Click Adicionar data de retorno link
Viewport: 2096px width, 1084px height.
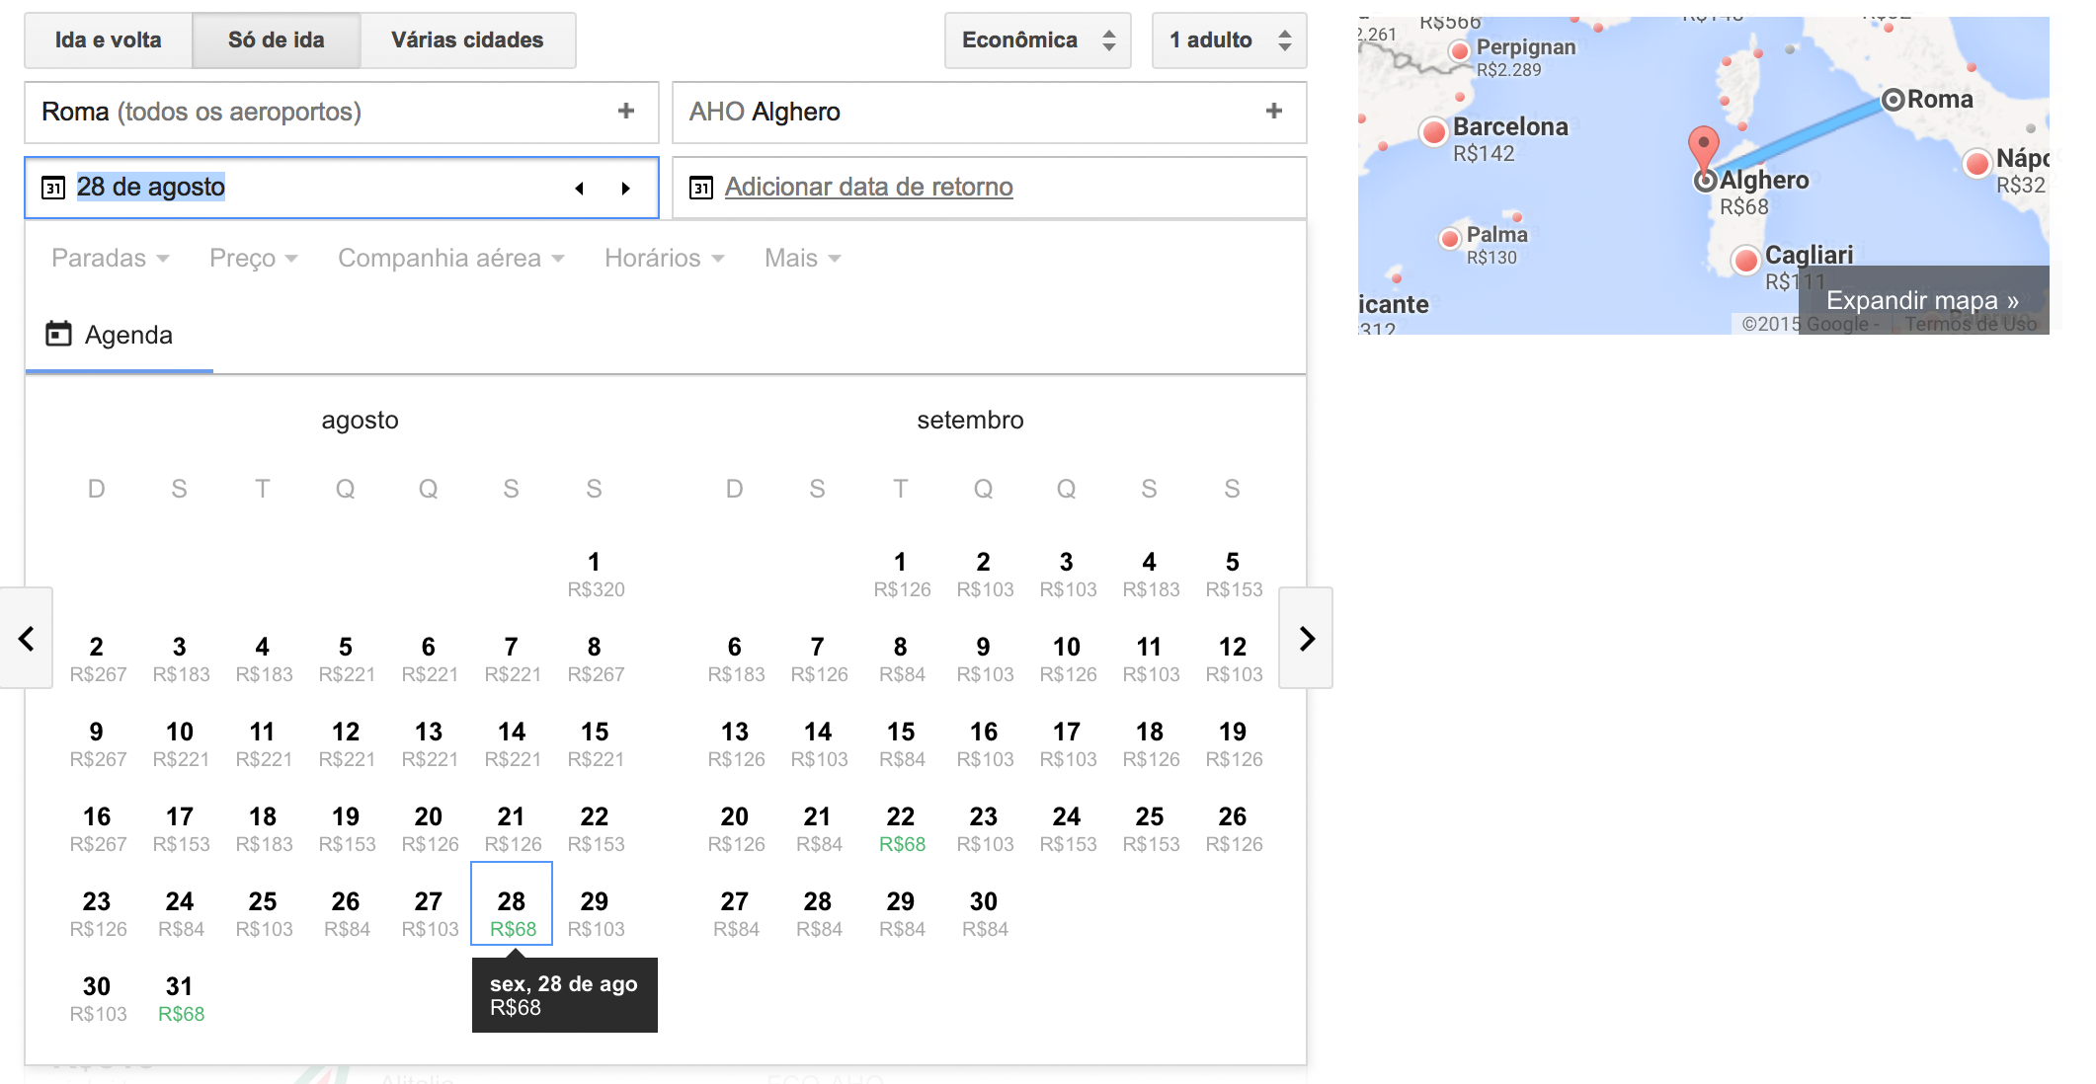[x=868, y=188]
